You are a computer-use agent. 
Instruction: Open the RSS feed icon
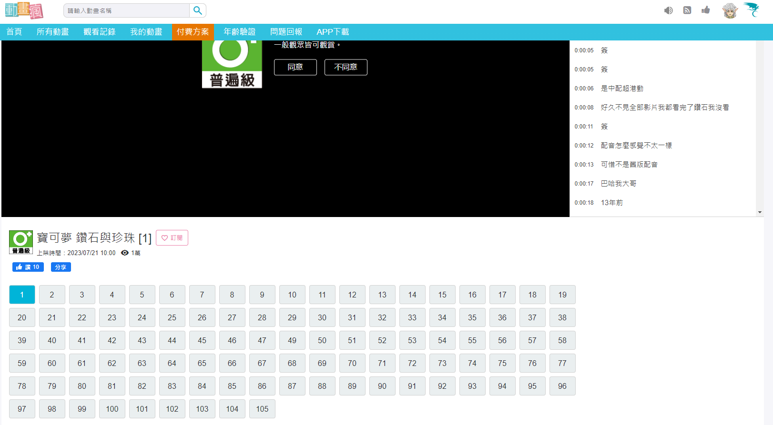tap(687, 10)
